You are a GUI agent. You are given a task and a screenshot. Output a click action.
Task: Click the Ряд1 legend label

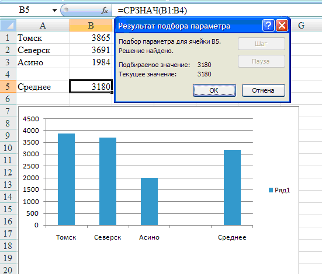tap(282, 190)
